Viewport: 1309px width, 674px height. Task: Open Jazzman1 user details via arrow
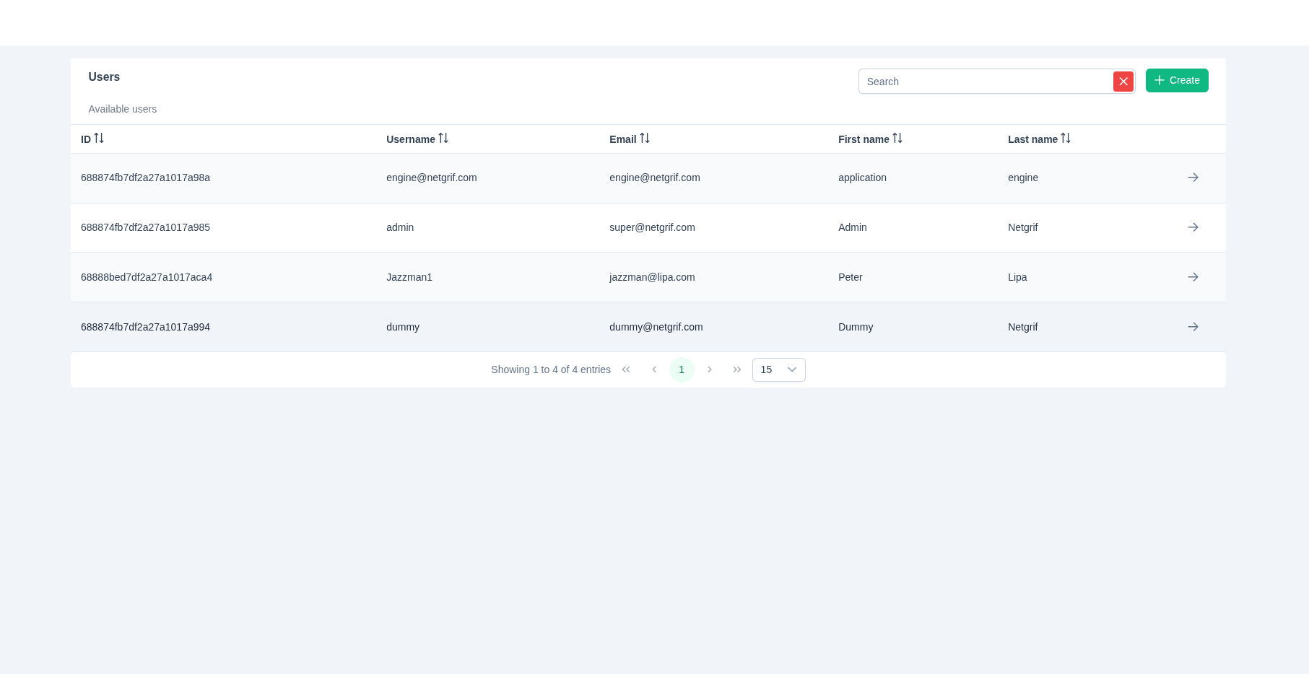[1193, 277]
